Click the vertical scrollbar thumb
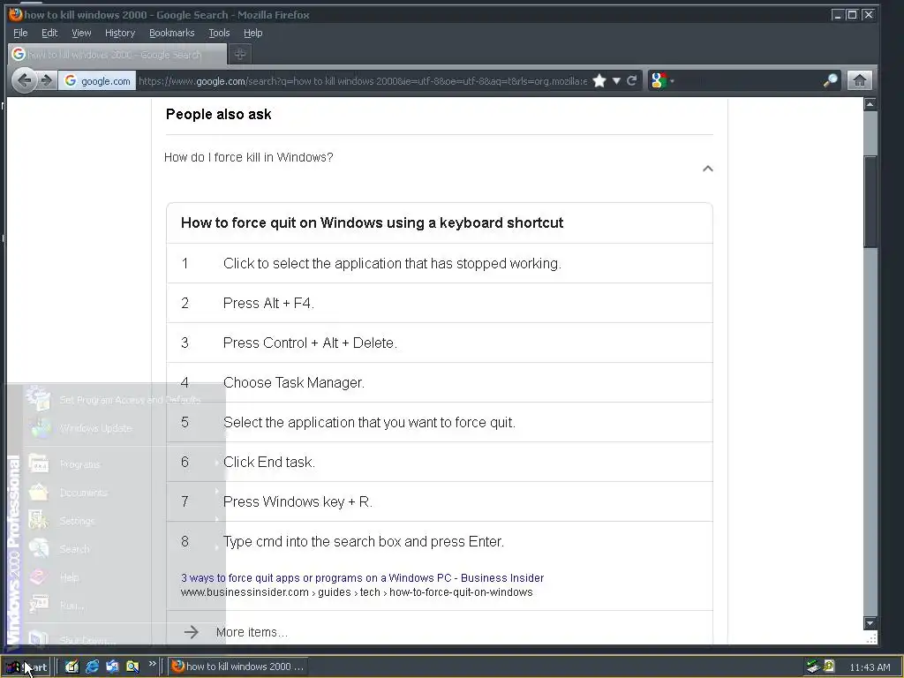Screen dimensions: 904x678 coord(870,202)
